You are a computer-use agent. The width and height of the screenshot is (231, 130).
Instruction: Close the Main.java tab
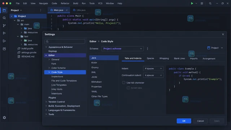(67, 10)
